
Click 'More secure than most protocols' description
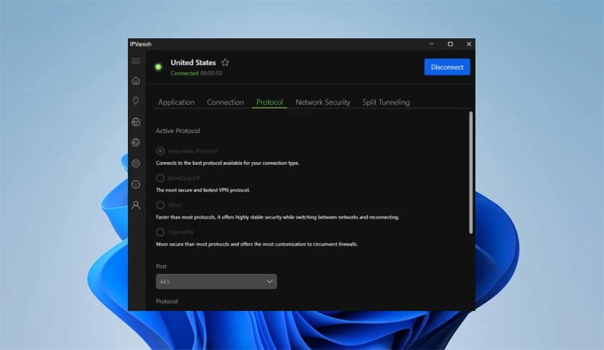(x=256, y=244)
